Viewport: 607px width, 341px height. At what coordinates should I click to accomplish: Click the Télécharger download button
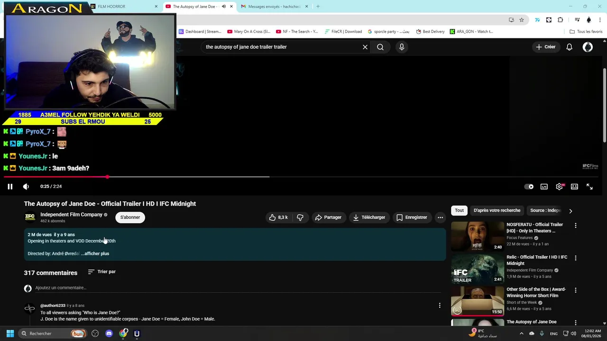(369, 217)
